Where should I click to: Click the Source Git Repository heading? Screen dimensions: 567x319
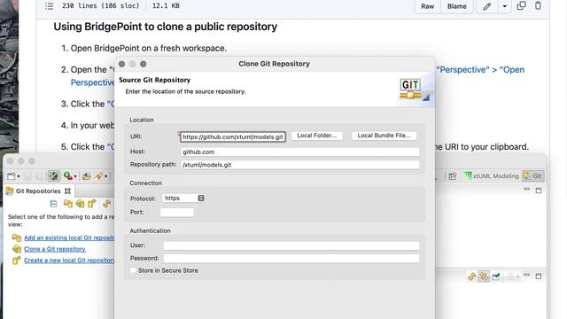pyautogui.click(x=155, y=80)
